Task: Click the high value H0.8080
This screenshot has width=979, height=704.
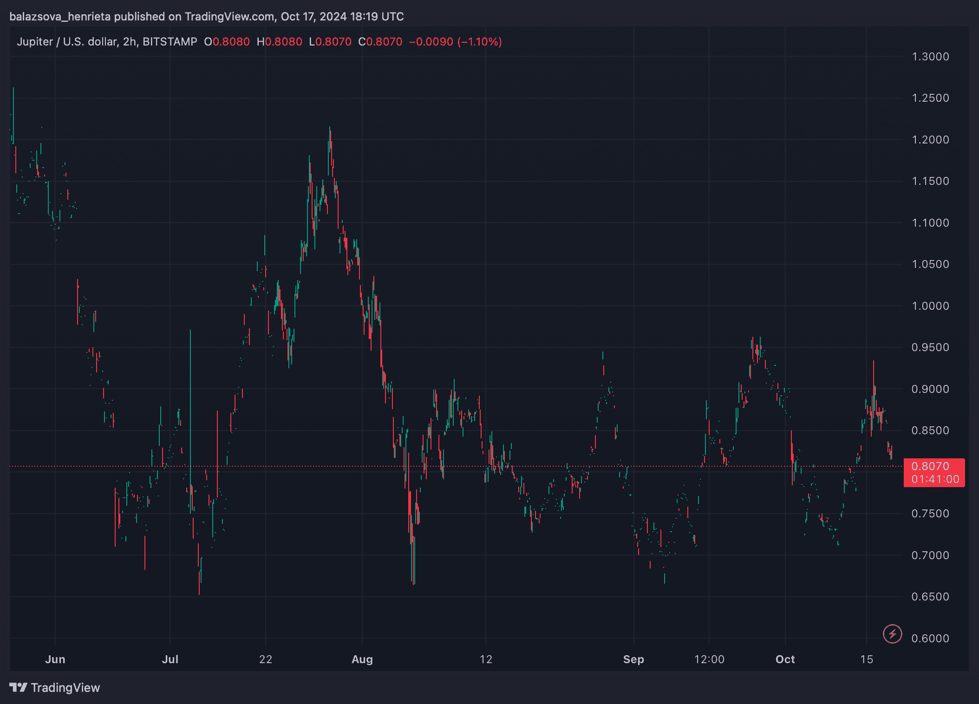Action: point(279,42)
